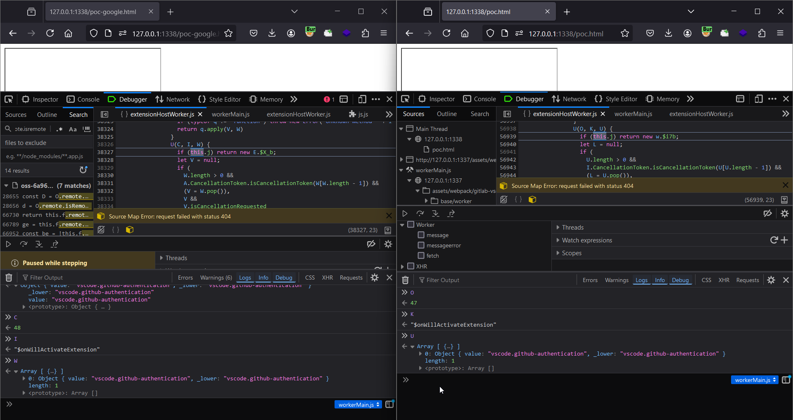
Task: Toggle whole word match in left search
Action: pos(86,129)
